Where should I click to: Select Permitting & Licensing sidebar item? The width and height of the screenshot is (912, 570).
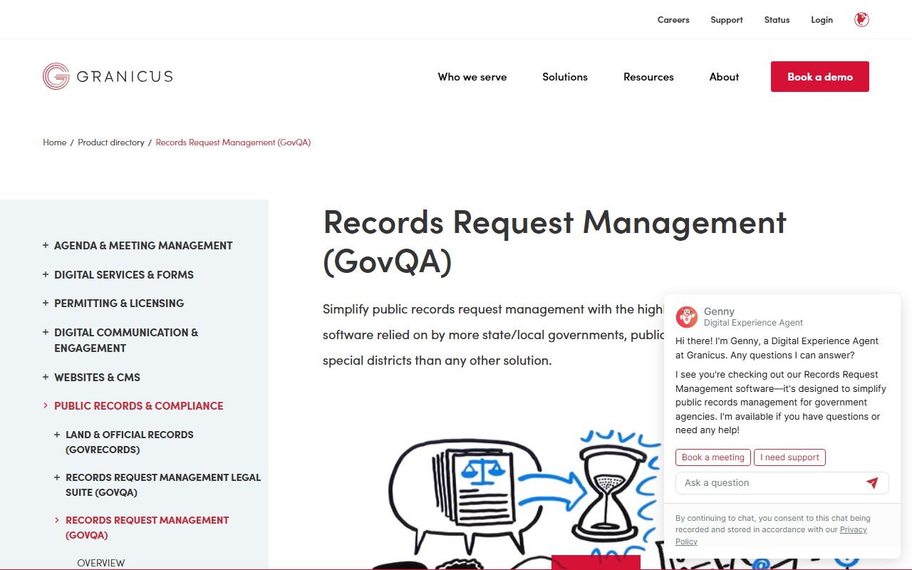[119, 303]
